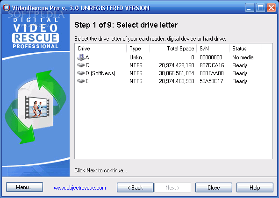Click the Digital Video Rescue Professional logo
This screenshot has width=279, height=198.
[36, 33]
